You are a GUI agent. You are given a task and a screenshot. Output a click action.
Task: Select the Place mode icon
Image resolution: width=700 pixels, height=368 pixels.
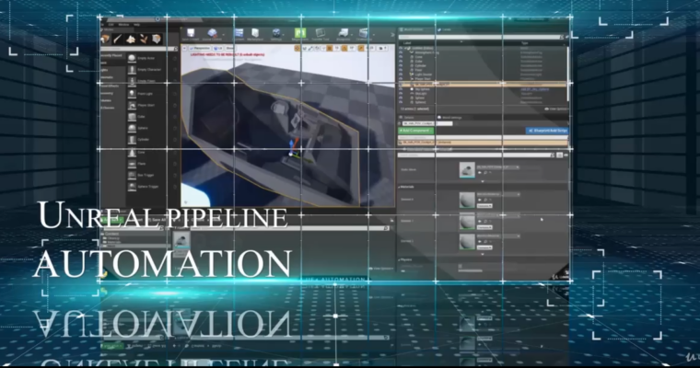tap(105, 40)
